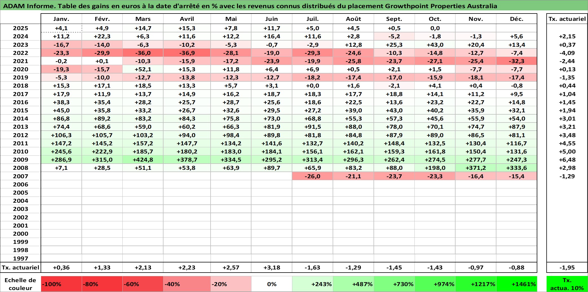The image size is (588, 292).
Task: Click the ADAM Informe title banner
Action: (294, 6)
